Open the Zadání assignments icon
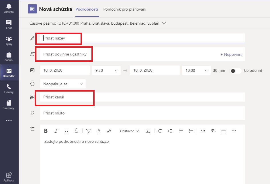The width and height of the screenshot is (270, 184). (x=9, y=57)
